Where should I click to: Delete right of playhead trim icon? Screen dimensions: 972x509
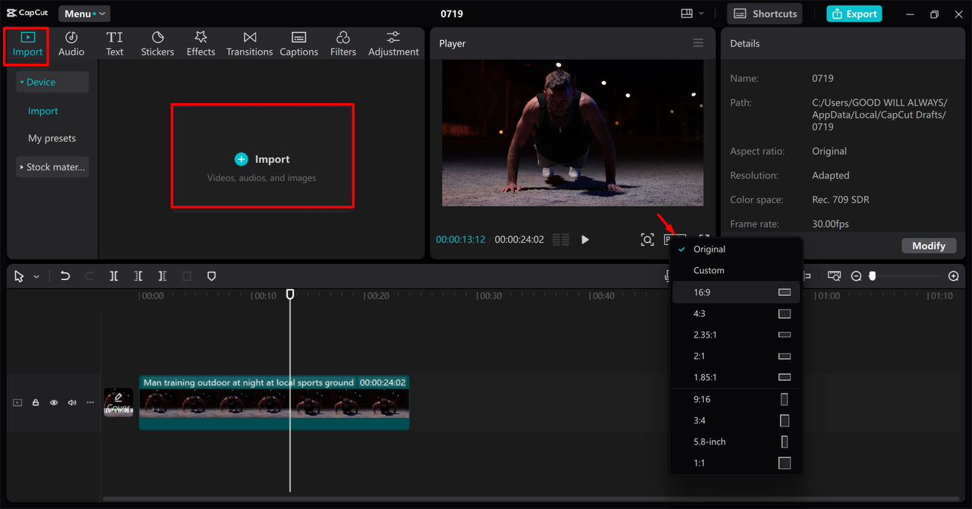pos(163,276)
